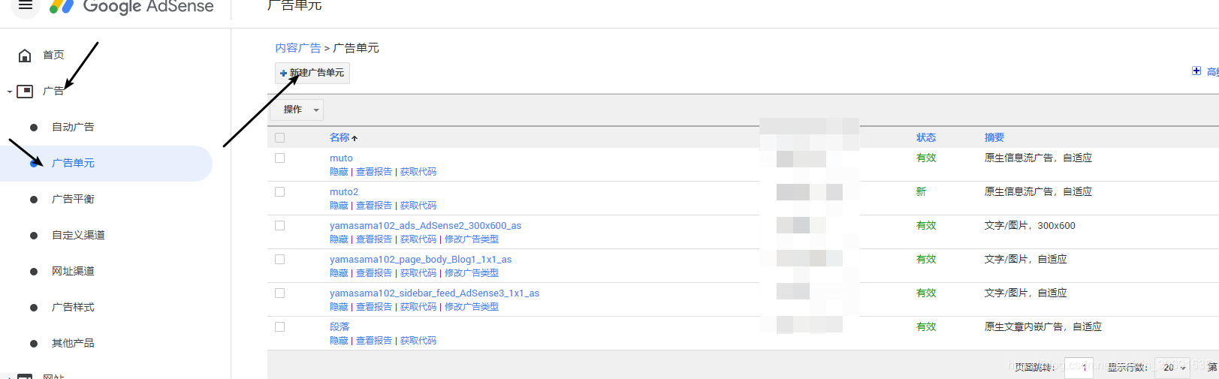Open 首页 in the sidebar
The width and height of the screenshot is (1219, 379).
[x=53, y=55]
